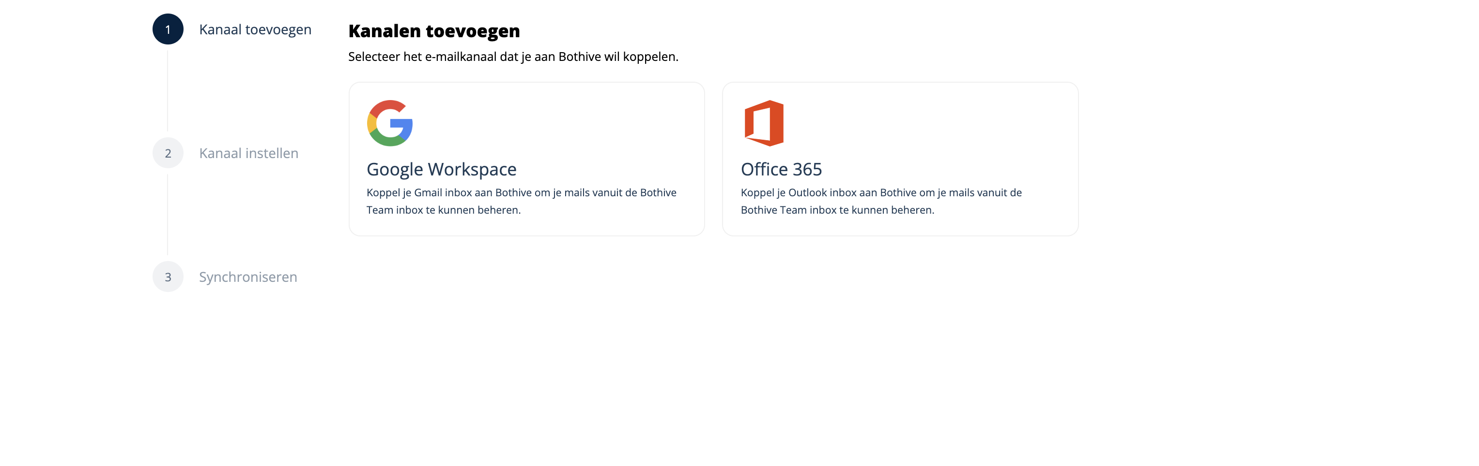Click the "Kanalen toevoegen" heading
The width and height of the screenshot is (1479, 466).
[x=433, y=31]
